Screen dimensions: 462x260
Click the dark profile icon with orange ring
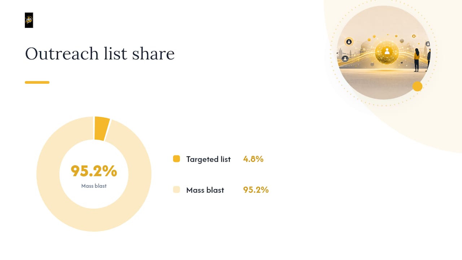[x=349, y=42]
